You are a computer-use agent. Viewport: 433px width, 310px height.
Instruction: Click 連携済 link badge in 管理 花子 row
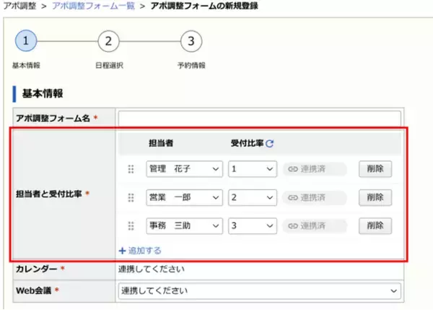coord(315,169)
